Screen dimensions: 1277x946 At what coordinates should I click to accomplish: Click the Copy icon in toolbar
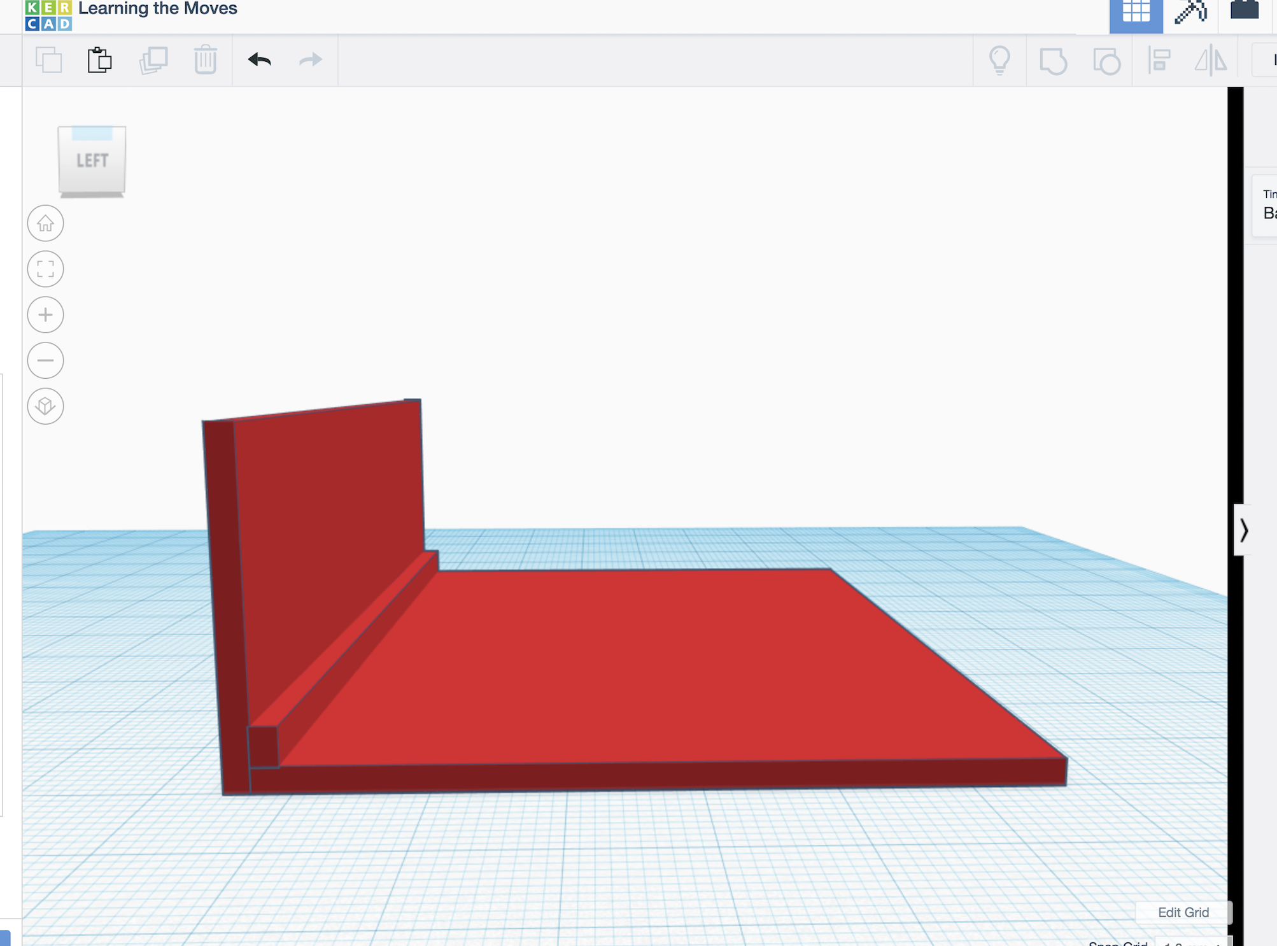pyautogui.click(x=49, y=60)
